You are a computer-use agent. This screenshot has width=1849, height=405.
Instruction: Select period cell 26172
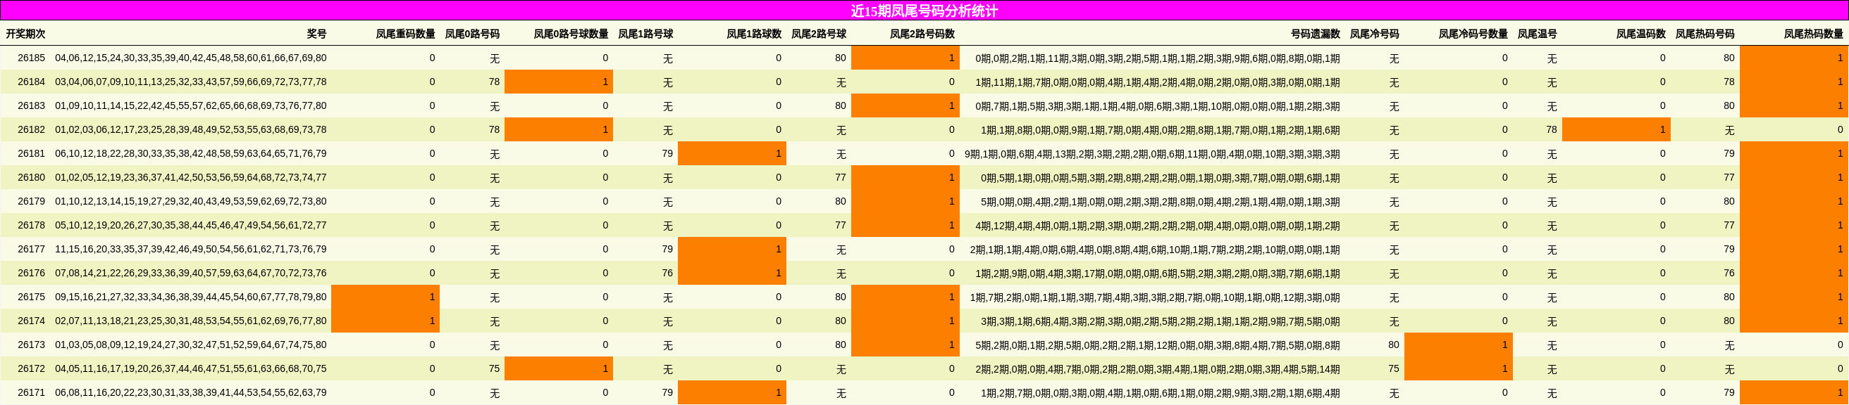(32, 368)
